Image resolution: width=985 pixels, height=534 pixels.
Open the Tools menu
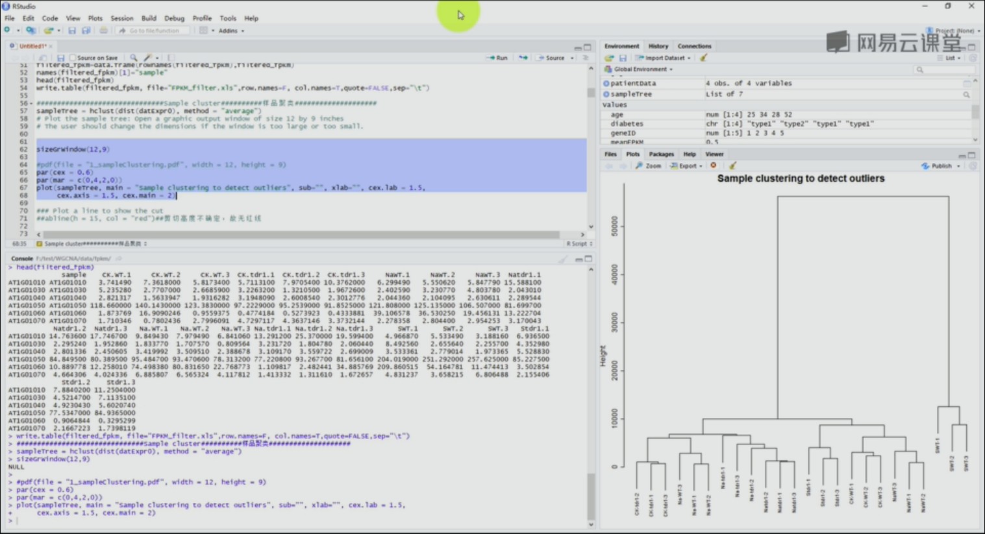(x=228, y=18)
